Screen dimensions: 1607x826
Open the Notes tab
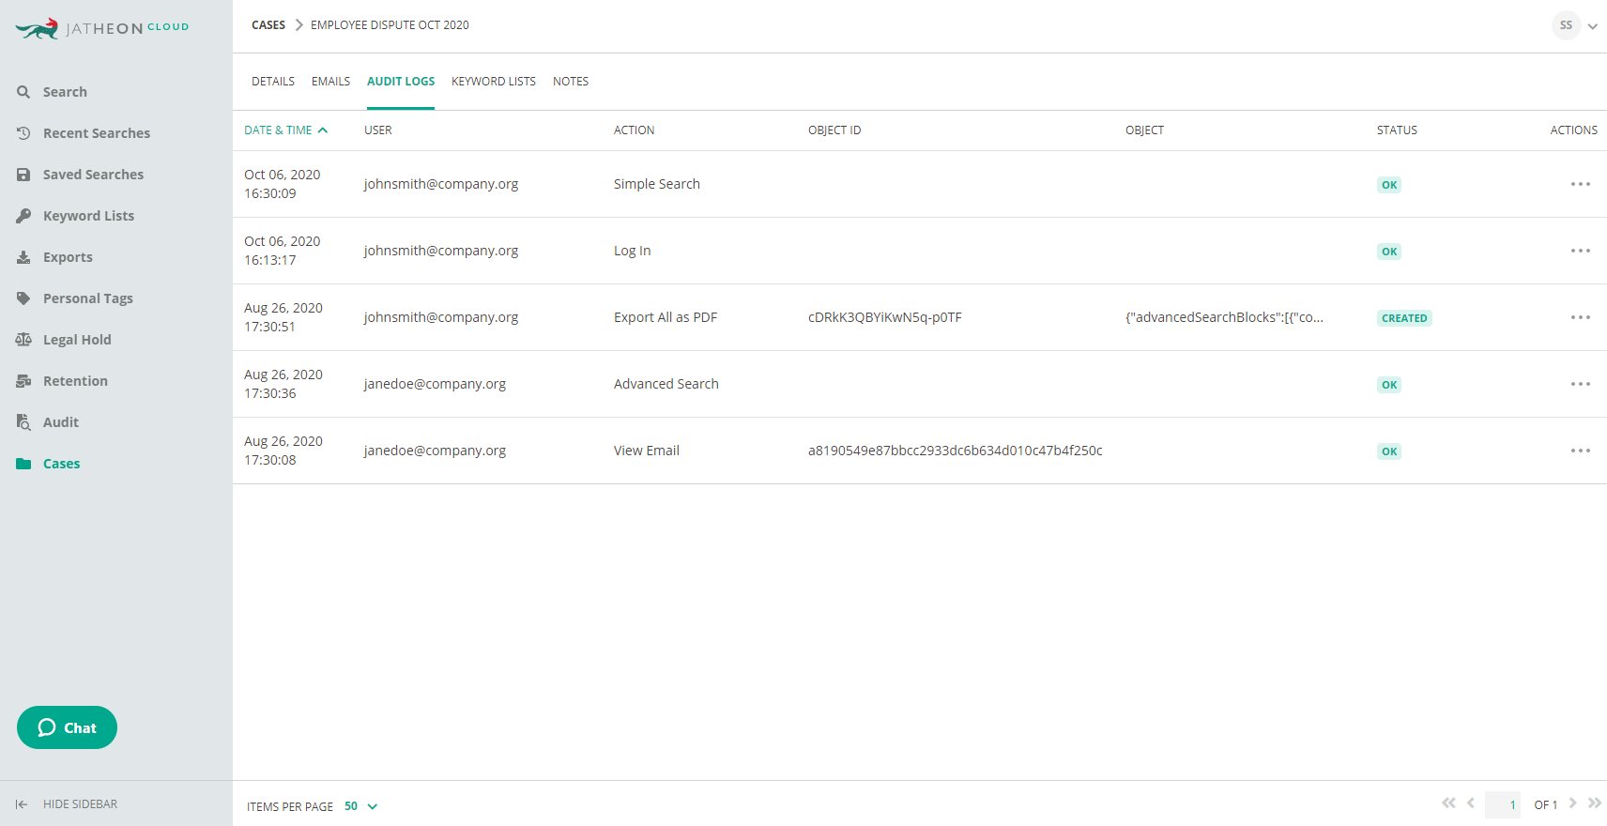pos(571,82)
